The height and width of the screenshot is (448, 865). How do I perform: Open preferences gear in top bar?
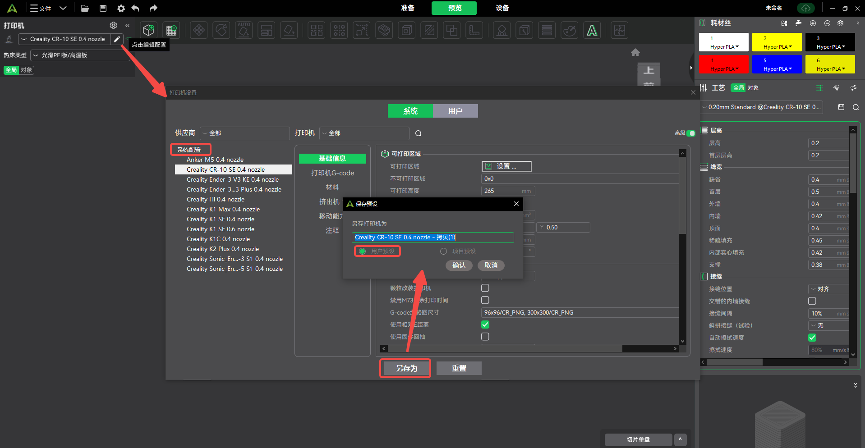(x=121, y=8)
